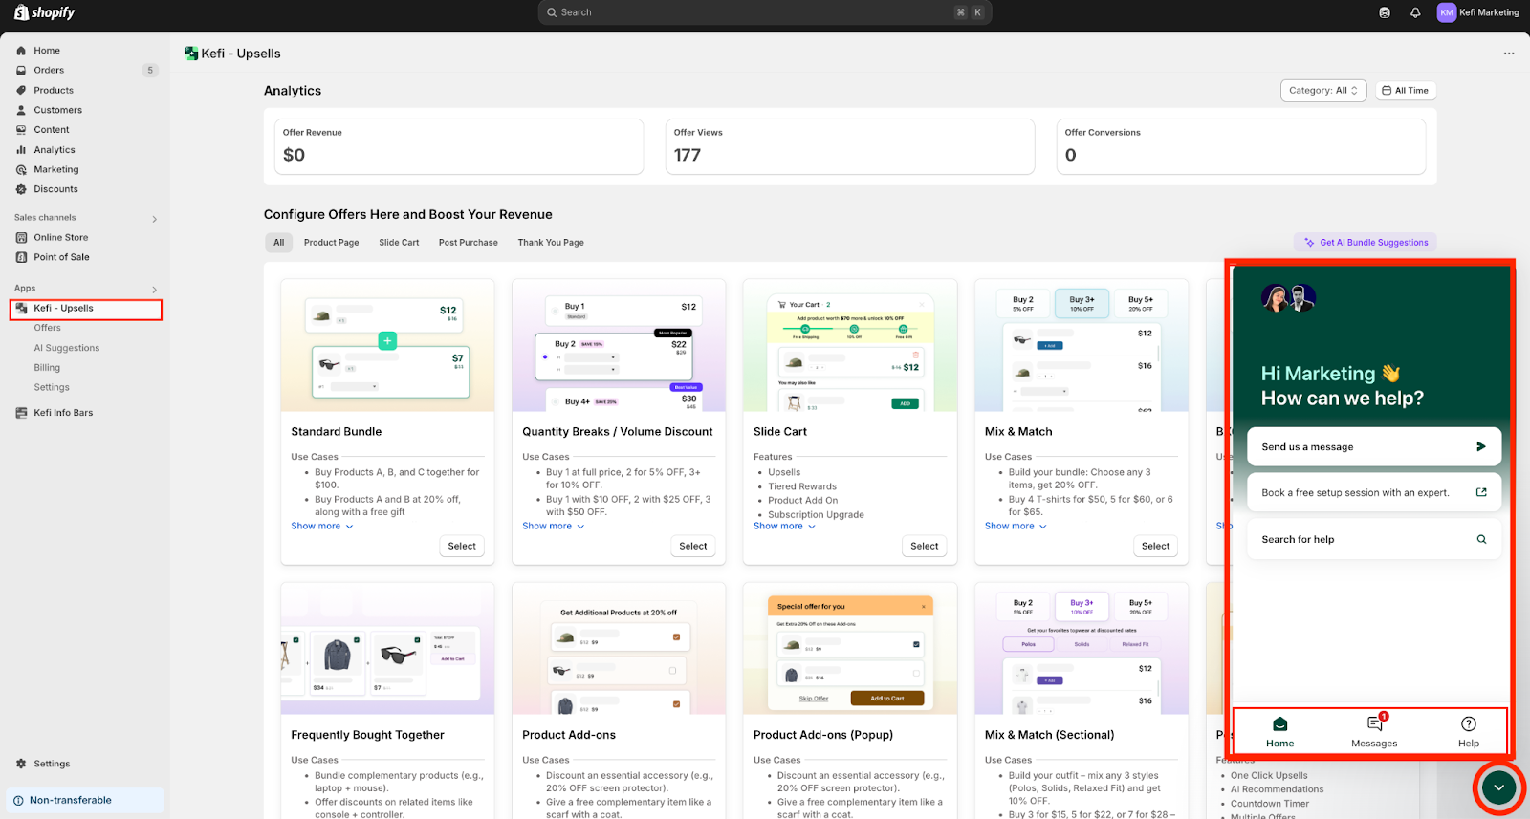Click Get AI Bundle Suggestions button
The image size is (1530, 819).
point(1365,243)
